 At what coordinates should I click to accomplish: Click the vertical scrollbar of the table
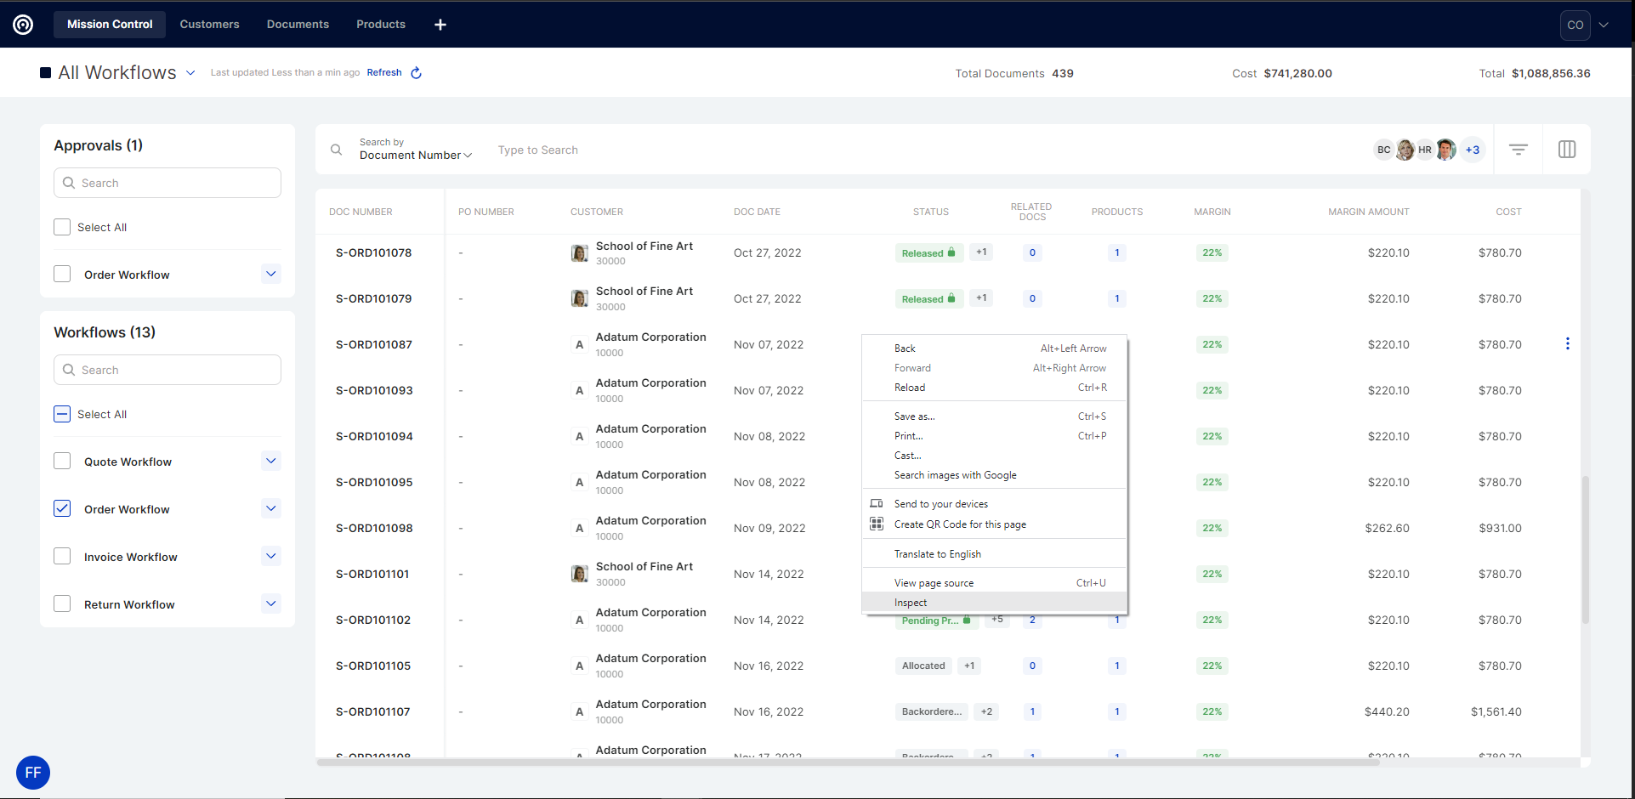coord(1585,548)
